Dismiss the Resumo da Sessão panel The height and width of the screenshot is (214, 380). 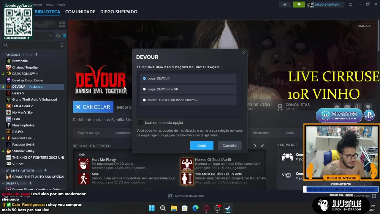(262, 146)
